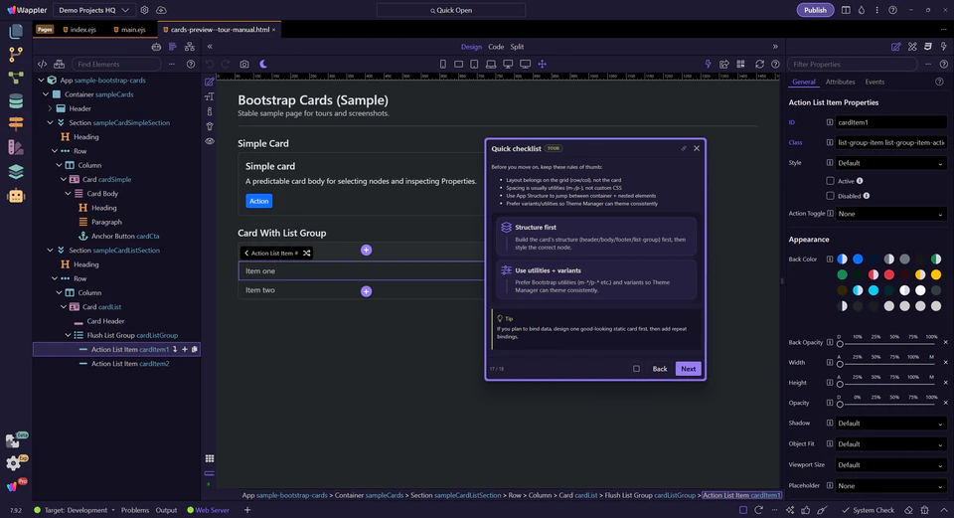Open the Events properties tab
The height and width of the screenshot is (518, 954).
pyautogui.click(x=874, y=82)
